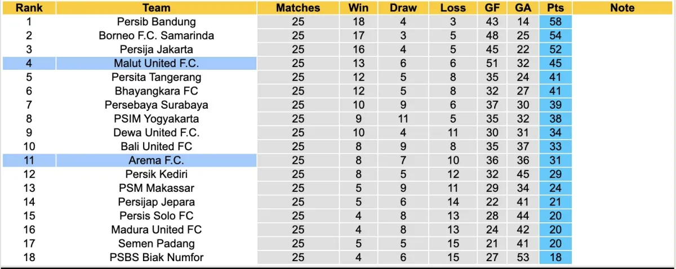This screenshot has width=676, height=269.
Task: Select the GA column header
Action: [x=522, y=8]
